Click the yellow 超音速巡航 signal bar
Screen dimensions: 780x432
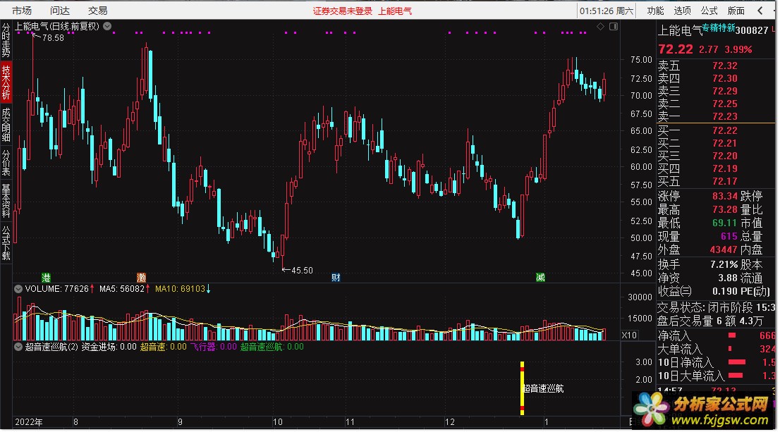click(x=522, y=388)
